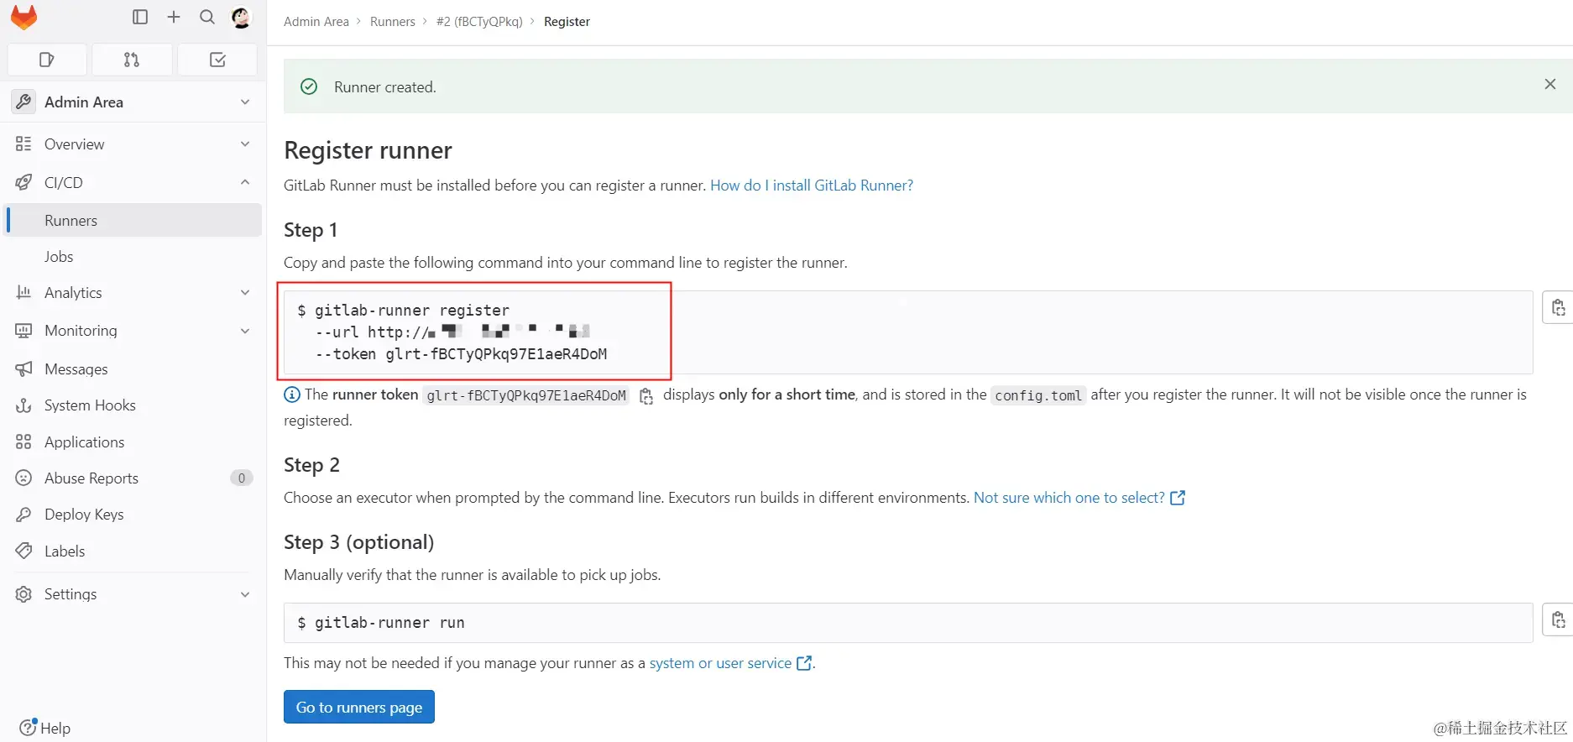Dismiss the Runner created alert
Viewport: 1573px width, 742px height.
click(1549, 84)
